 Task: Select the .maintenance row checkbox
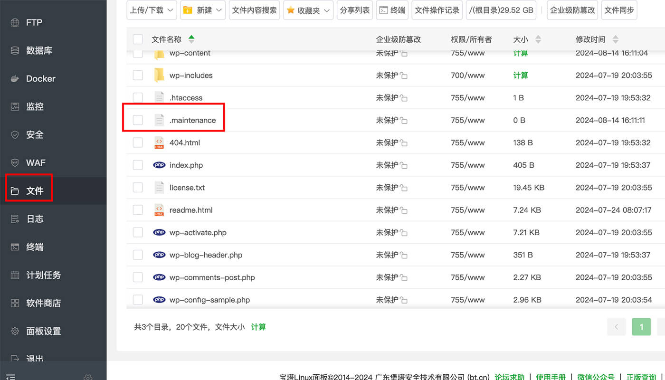pos(138,120)
